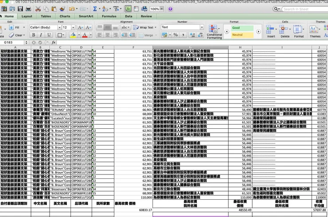Click the Insert cells button

(x=271, y=32)
